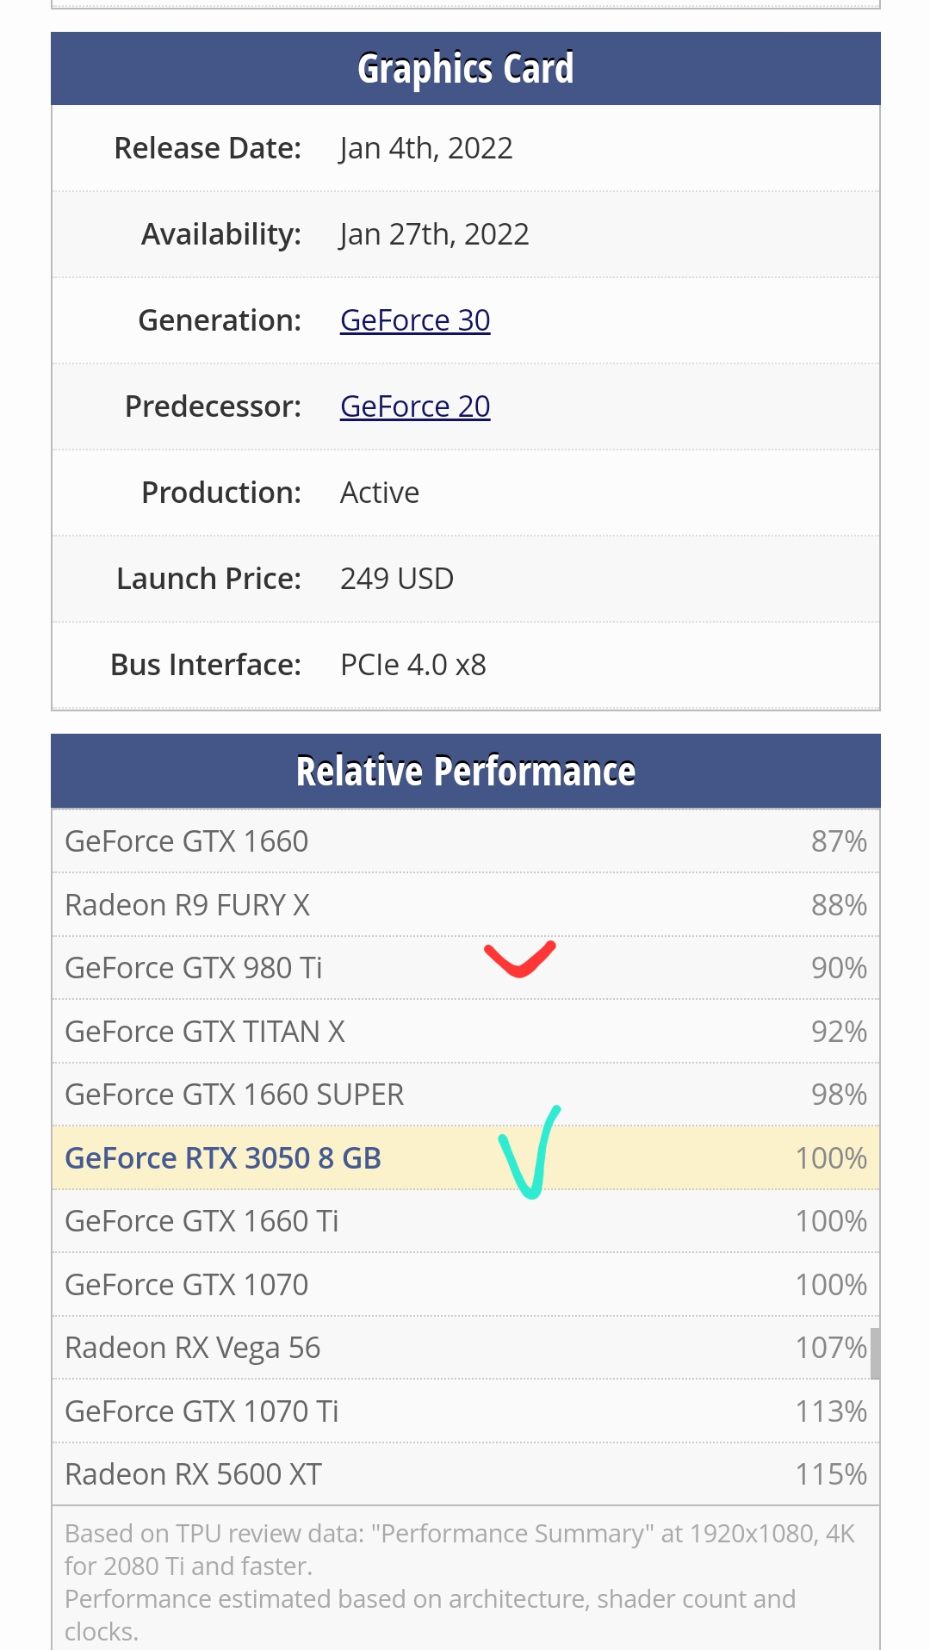The height and width of the screenshot is (1650, 930).
Task: Click the PCIe 4.0 x8 value
Action: point(412,665)
